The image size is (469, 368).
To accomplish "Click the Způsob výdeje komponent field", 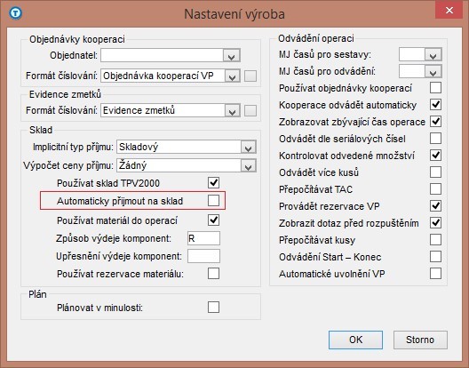I will tap(203, 238).
